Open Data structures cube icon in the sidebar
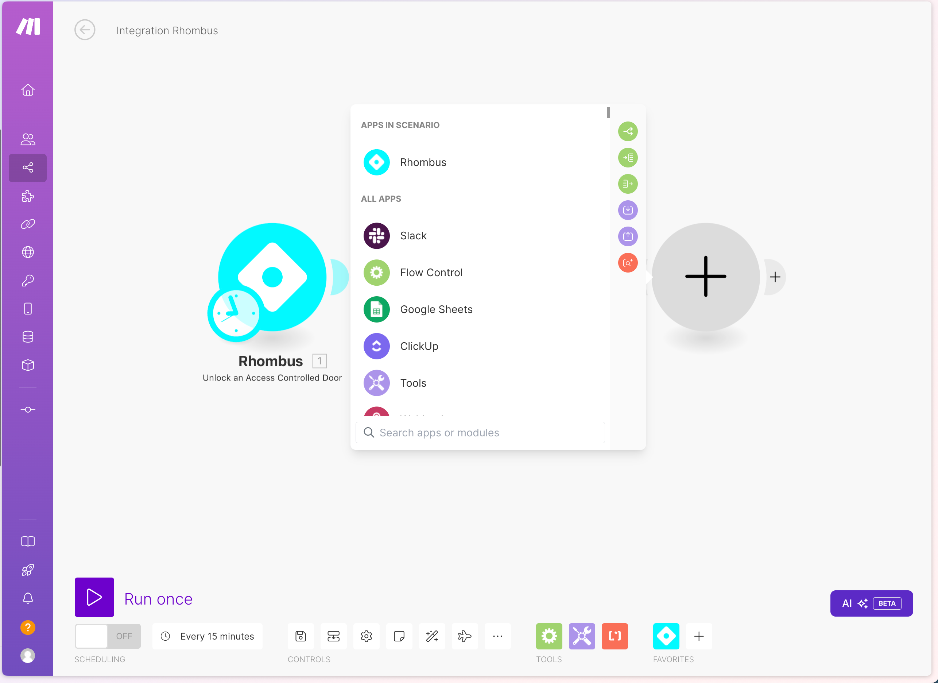938x683 pixels. point(28,365)
